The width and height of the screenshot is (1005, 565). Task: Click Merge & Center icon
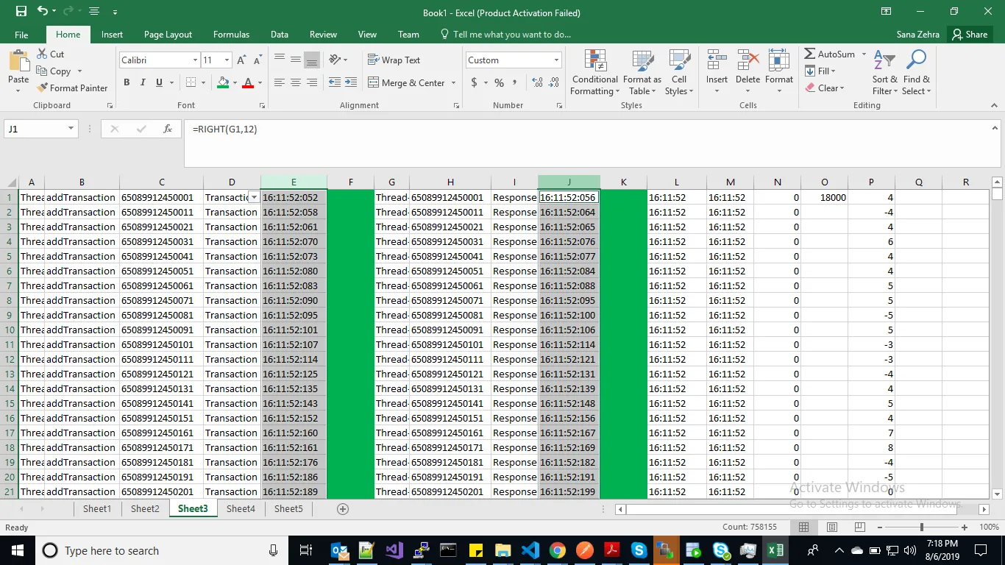pos(374,83)
